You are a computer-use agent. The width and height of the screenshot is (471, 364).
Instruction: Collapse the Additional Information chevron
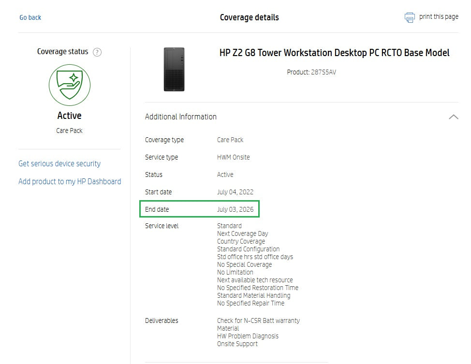(453, 117)
